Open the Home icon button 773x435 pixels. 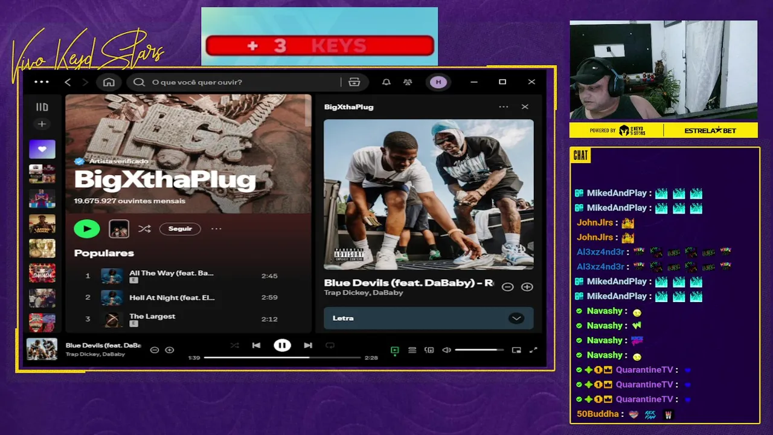(109, 82)
